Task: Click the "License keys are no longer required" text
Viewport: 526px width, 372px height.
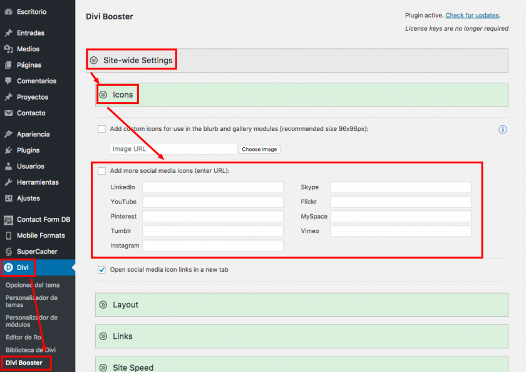Action: click(x=456, y=29)
